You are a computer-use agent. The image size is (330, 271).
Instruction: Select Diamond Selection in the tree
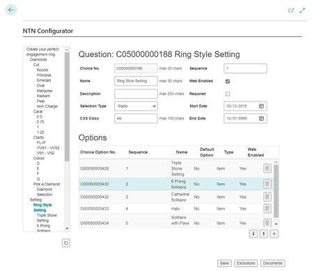pyautogui.click(x=45, y=192)
